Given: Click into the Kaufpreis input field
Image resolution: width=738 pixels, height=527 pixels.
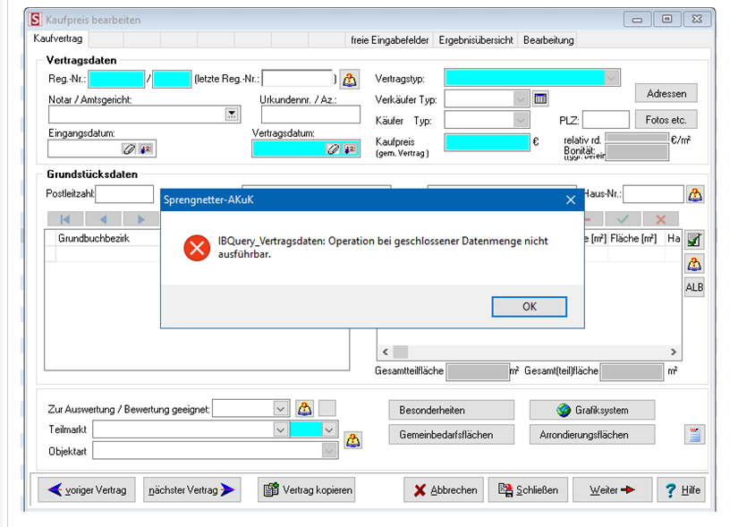Looking at the screenshot, I should coord(487,142).
